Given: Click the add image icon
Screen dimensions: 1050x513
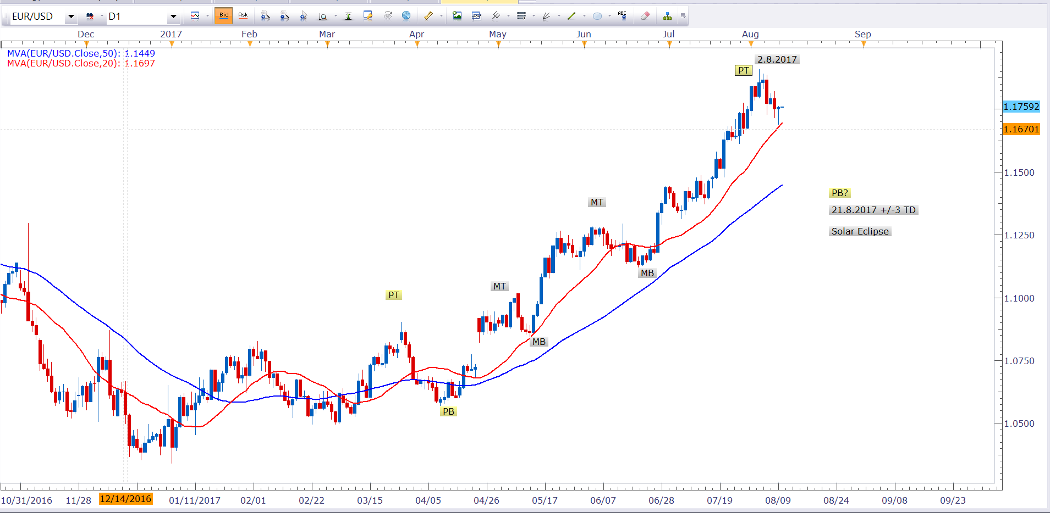Looking at the screenshot, I should click(x=457, y=16).
